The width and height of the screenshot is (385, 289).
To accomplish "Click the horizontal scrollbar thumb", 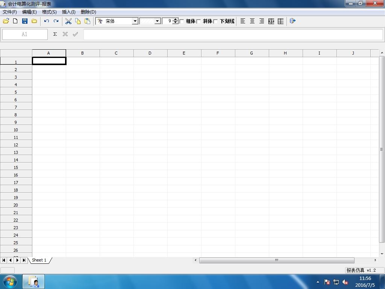I will tap(277, 260).
